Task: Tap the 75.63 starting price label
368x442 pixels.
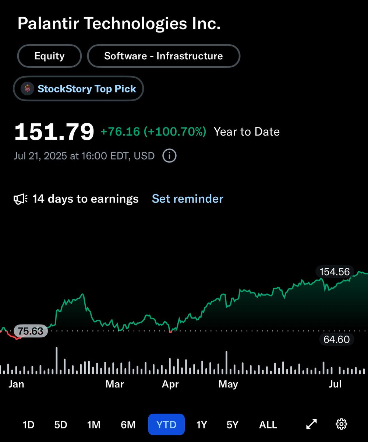Action: tap(31, 331)
